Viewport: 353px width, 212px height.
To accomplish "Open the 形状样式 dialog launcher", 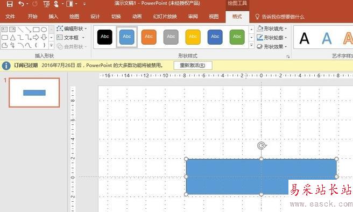I will click(x=288, y=56).
